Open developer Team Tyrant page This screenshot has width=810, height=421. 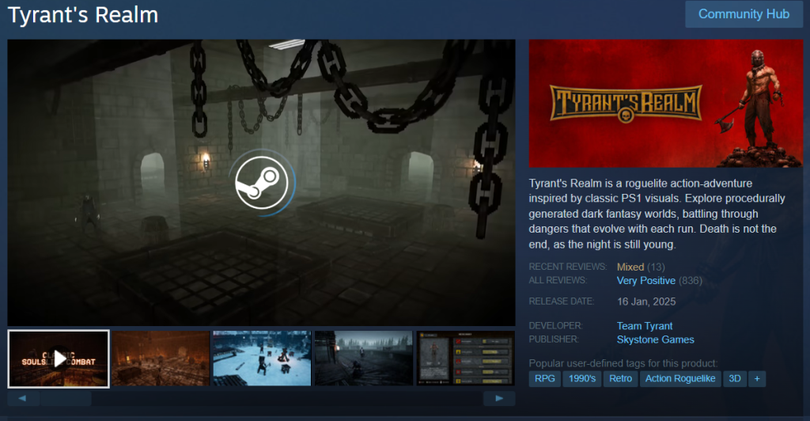click(x=644, y=326)
